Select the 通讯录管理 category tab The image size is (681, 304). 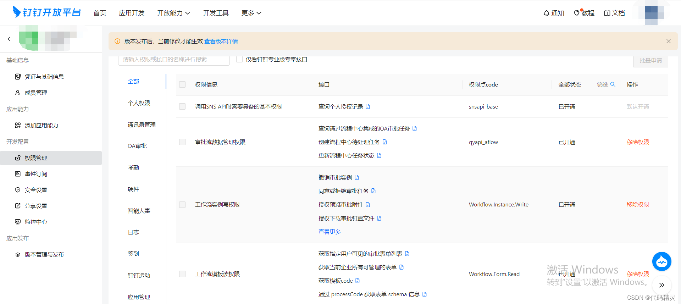pyautogui.click(x=142, y=125)
